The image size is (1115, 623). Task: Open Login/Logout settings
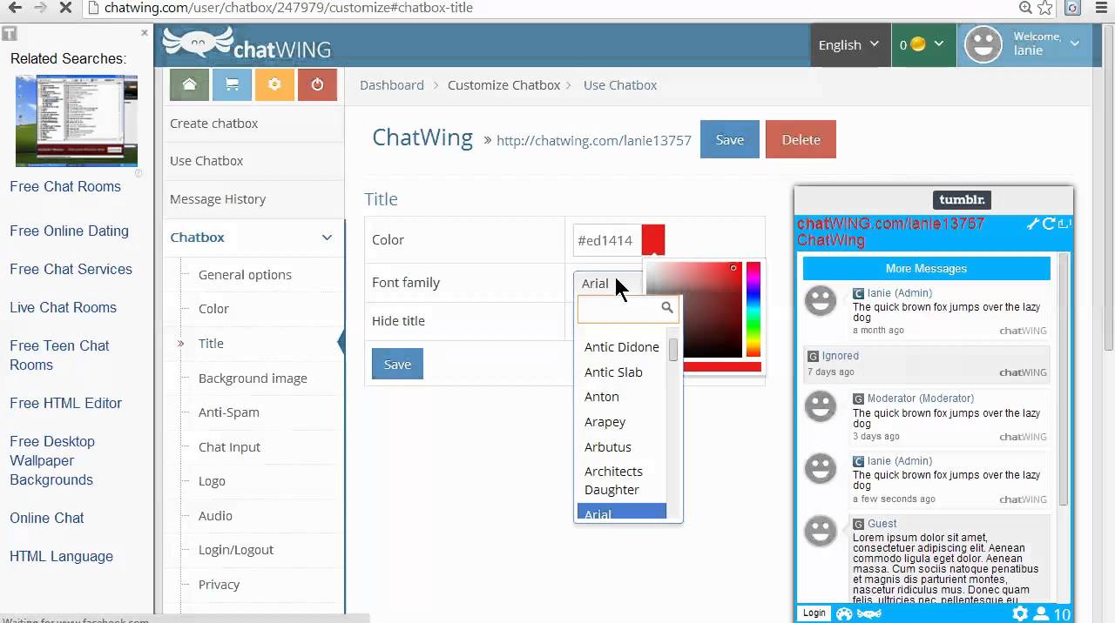236,549
